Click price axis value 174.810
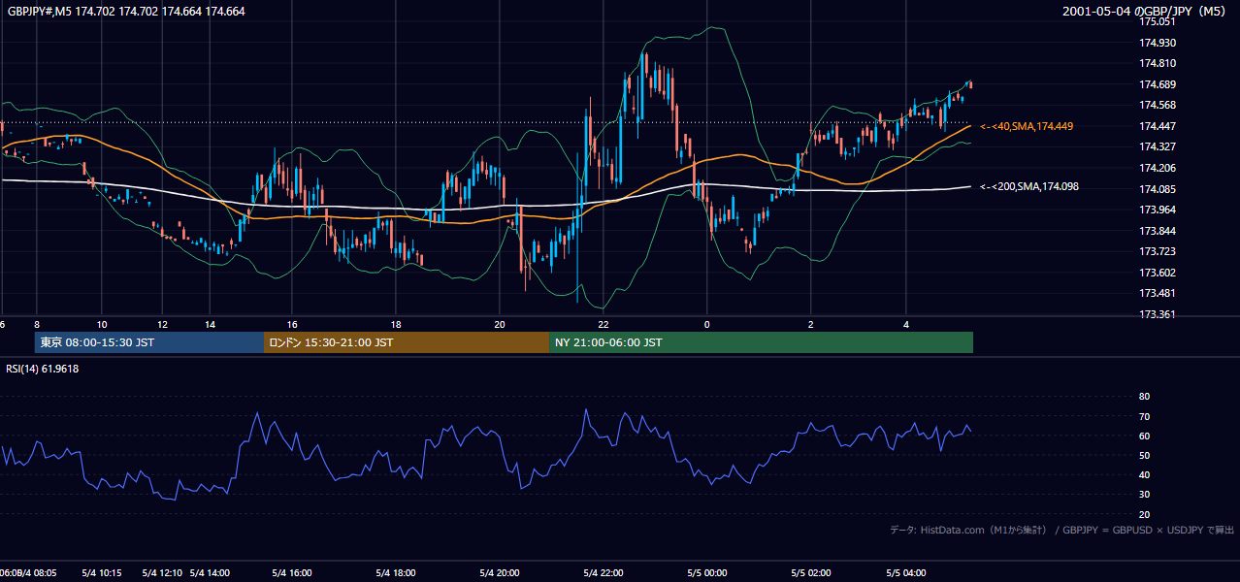The height and width of the screenshot is (582, 1240). [x=1158, y=63]
